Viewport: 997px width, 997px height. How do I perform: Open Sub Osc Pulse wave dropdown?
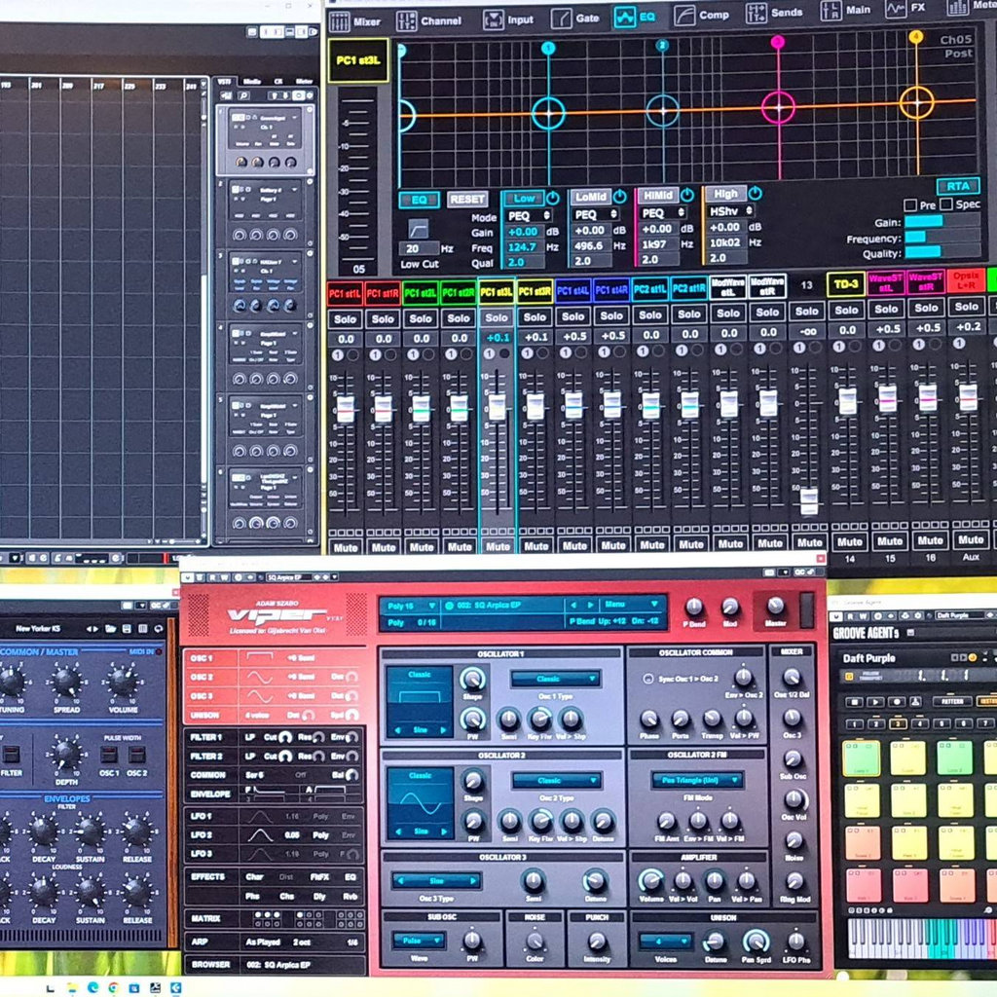[x=418, y=941]
